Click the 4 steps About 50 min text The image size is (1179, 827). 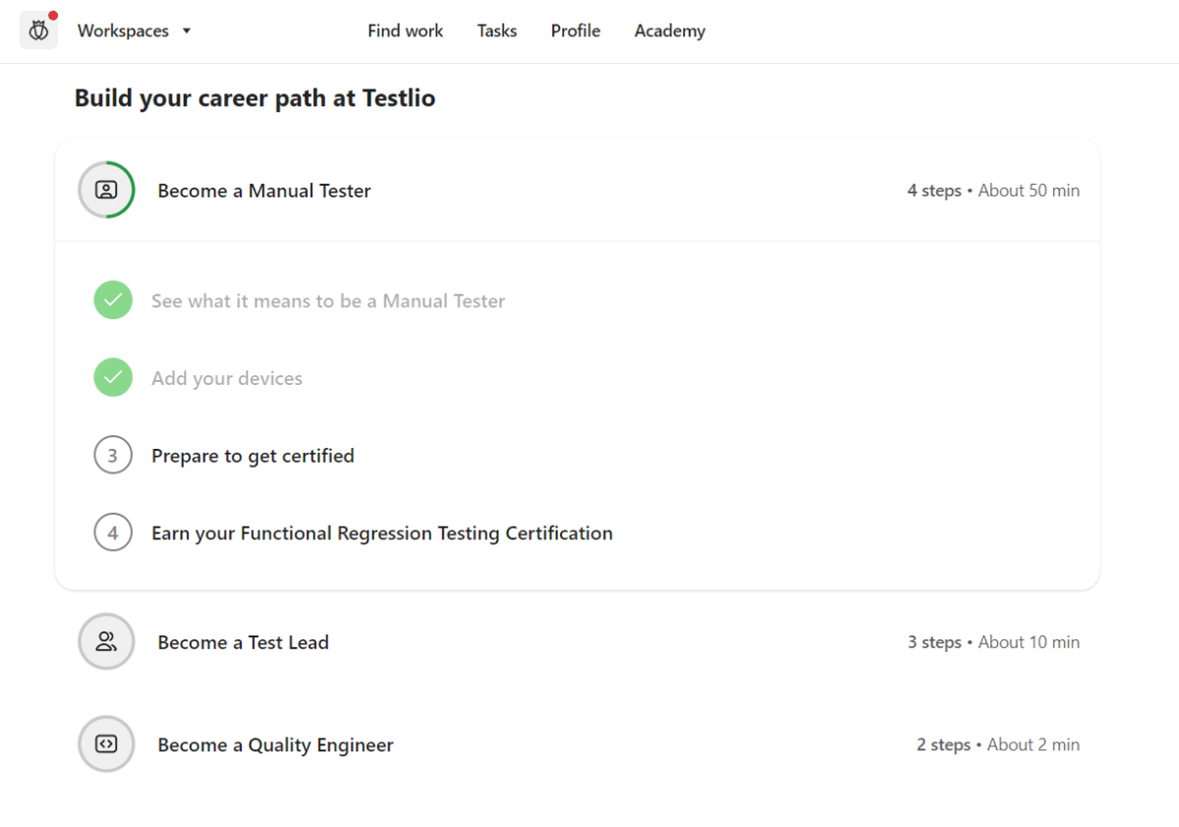pos(993,191)
